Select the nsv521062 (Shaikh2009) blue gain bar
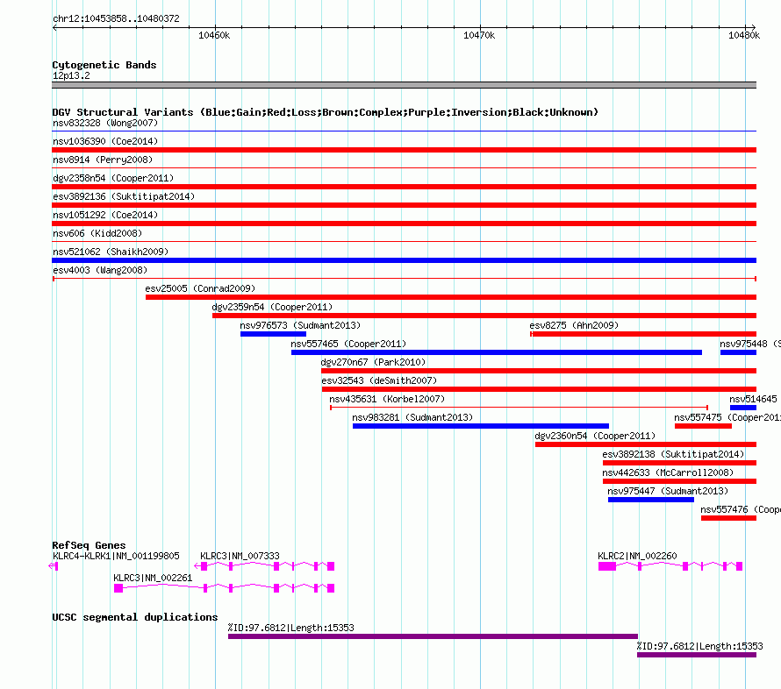 (x=404, y=260)
